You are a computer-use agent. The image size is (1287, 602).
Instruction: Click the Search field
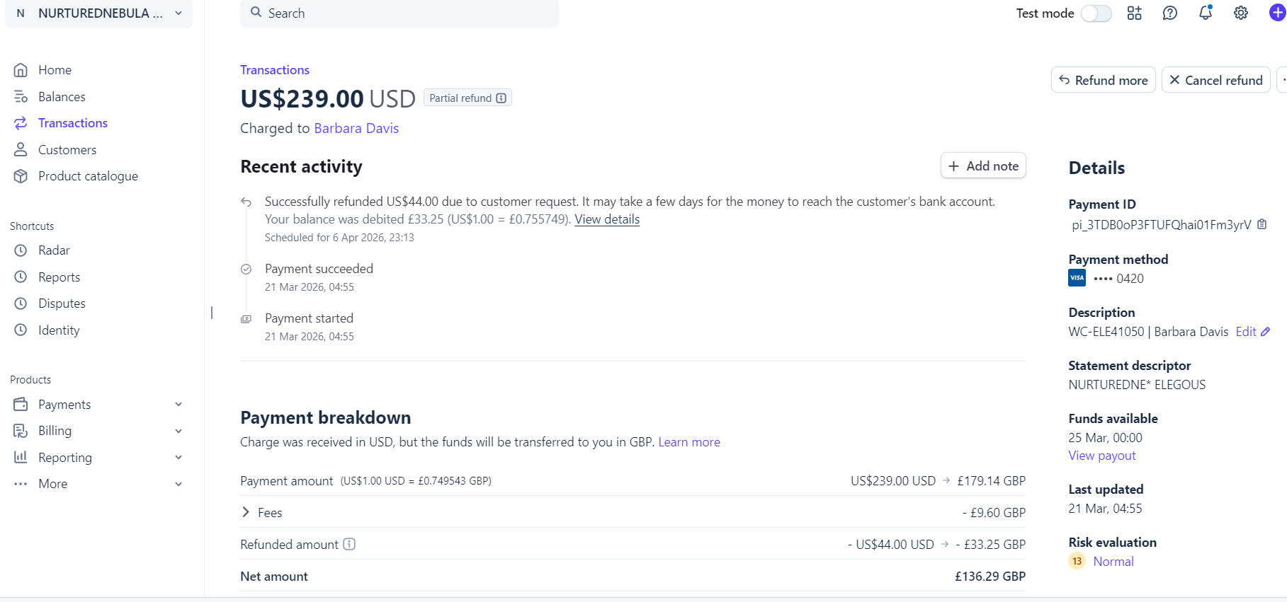pyautogui.click(x=399, y=13)
